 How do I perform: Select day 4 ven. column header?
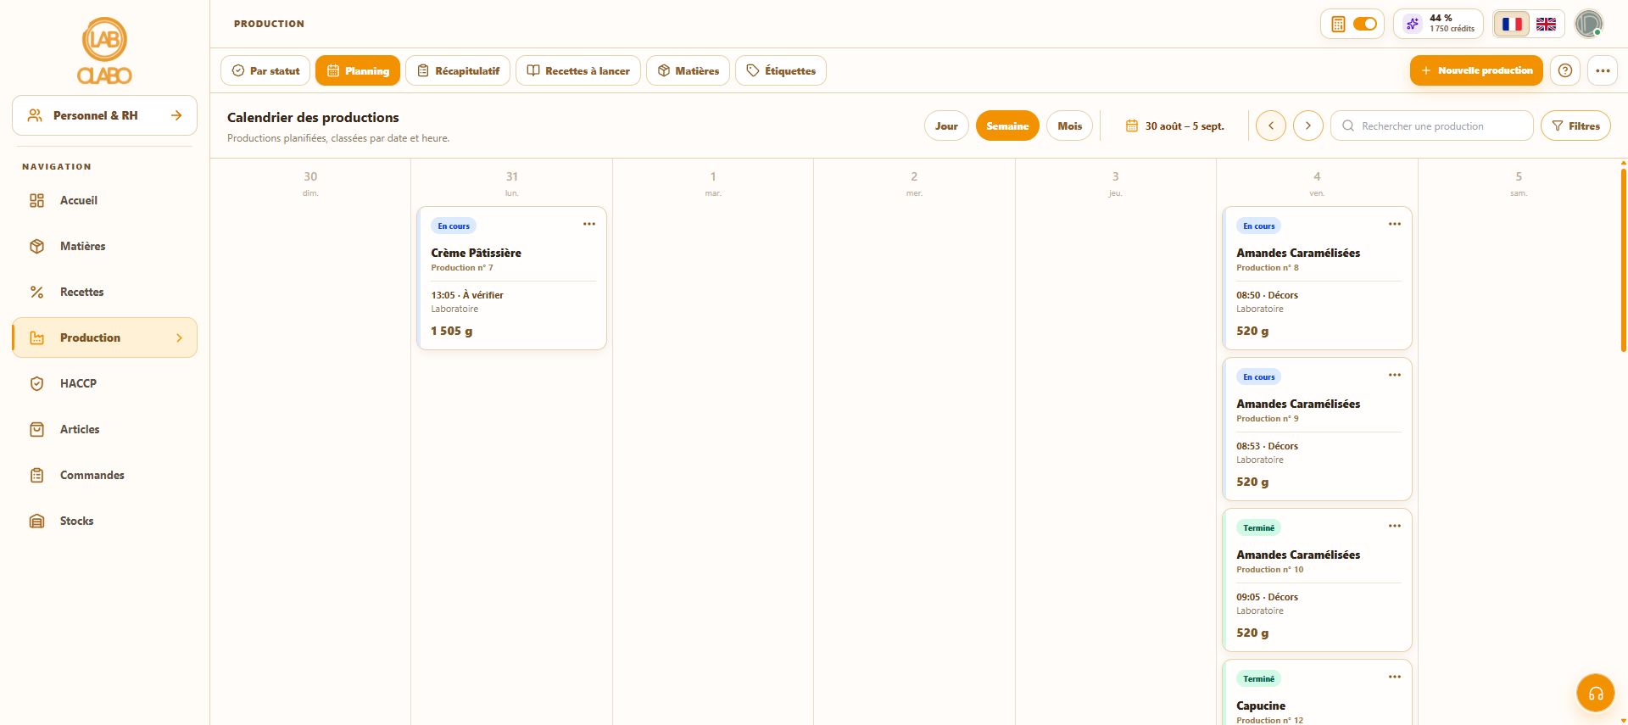pyautogui.click(x=1317, y=183)
